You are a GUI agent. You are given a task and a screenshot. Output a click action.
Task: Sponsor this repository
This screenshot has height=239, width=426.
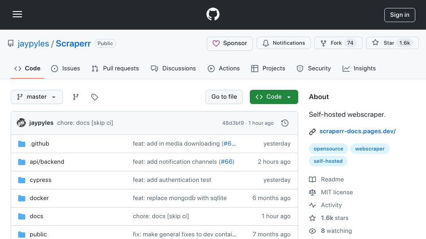[x=229, y=43]
